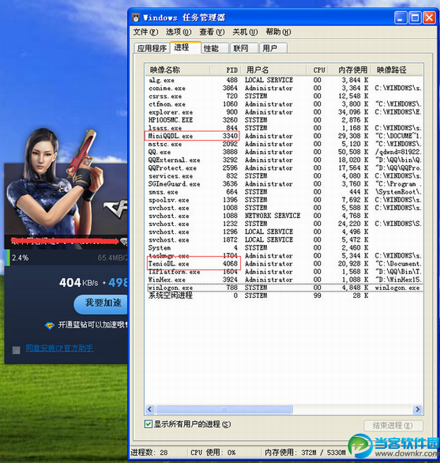Open the 查看(V) menu

(x=212, y=32)
